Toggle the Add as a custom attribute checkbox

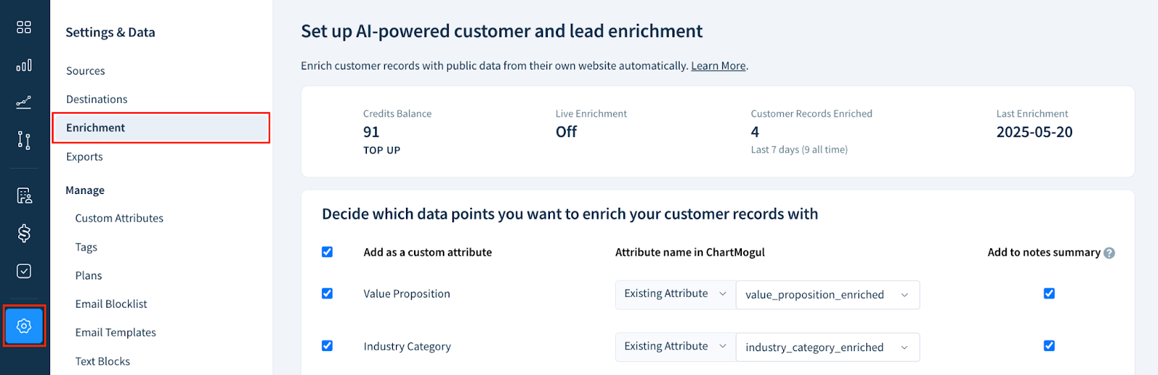(327, 252)
